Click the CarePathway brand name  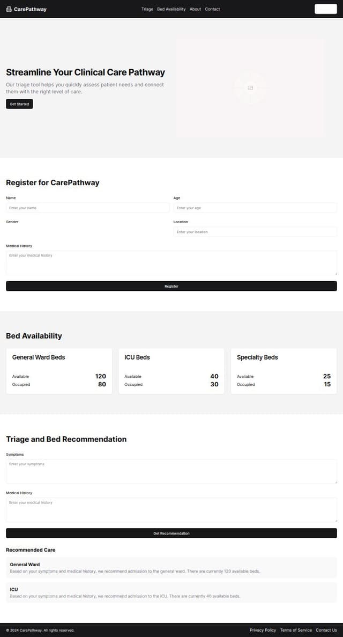(x=30, y=9)
